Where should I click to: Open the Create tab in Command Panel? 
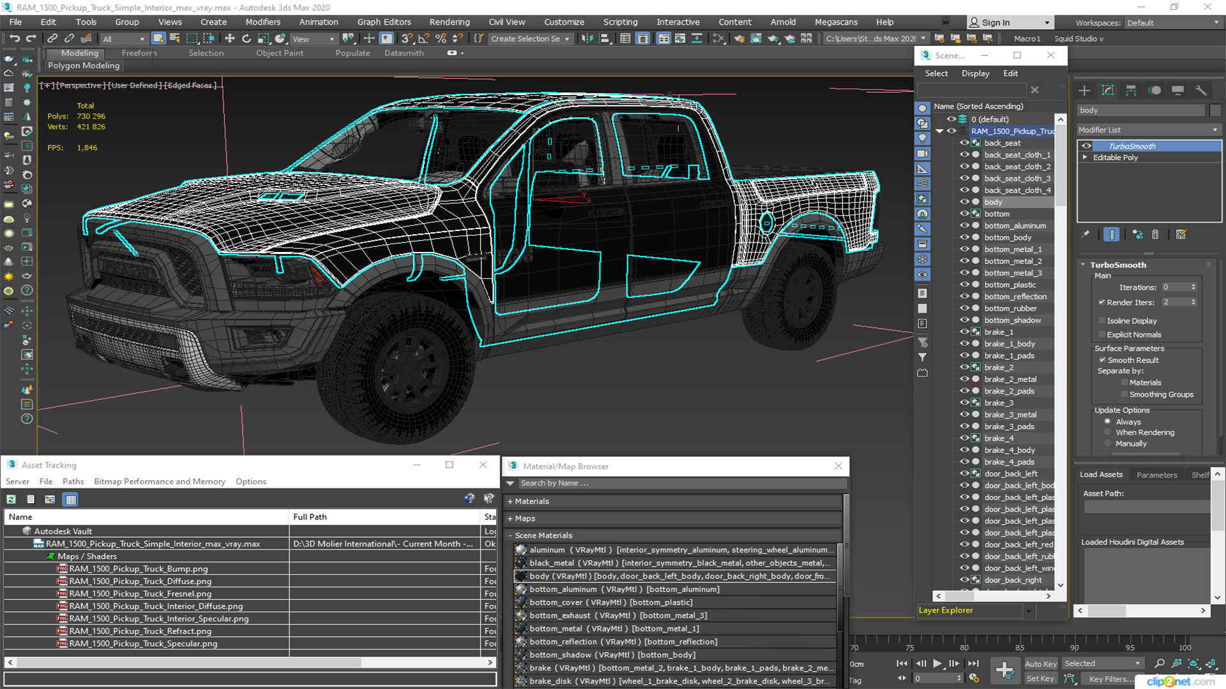pos(1084,91)
